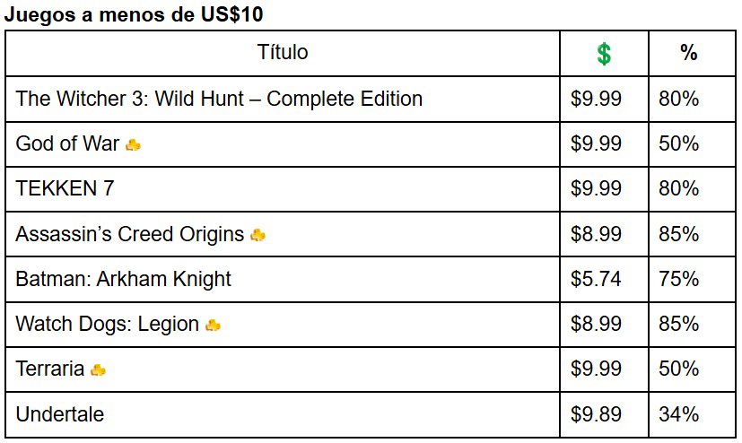This screenshot has height=443, width=742.
Task: Click the Undertale title cell
Action: click(282, 414)
